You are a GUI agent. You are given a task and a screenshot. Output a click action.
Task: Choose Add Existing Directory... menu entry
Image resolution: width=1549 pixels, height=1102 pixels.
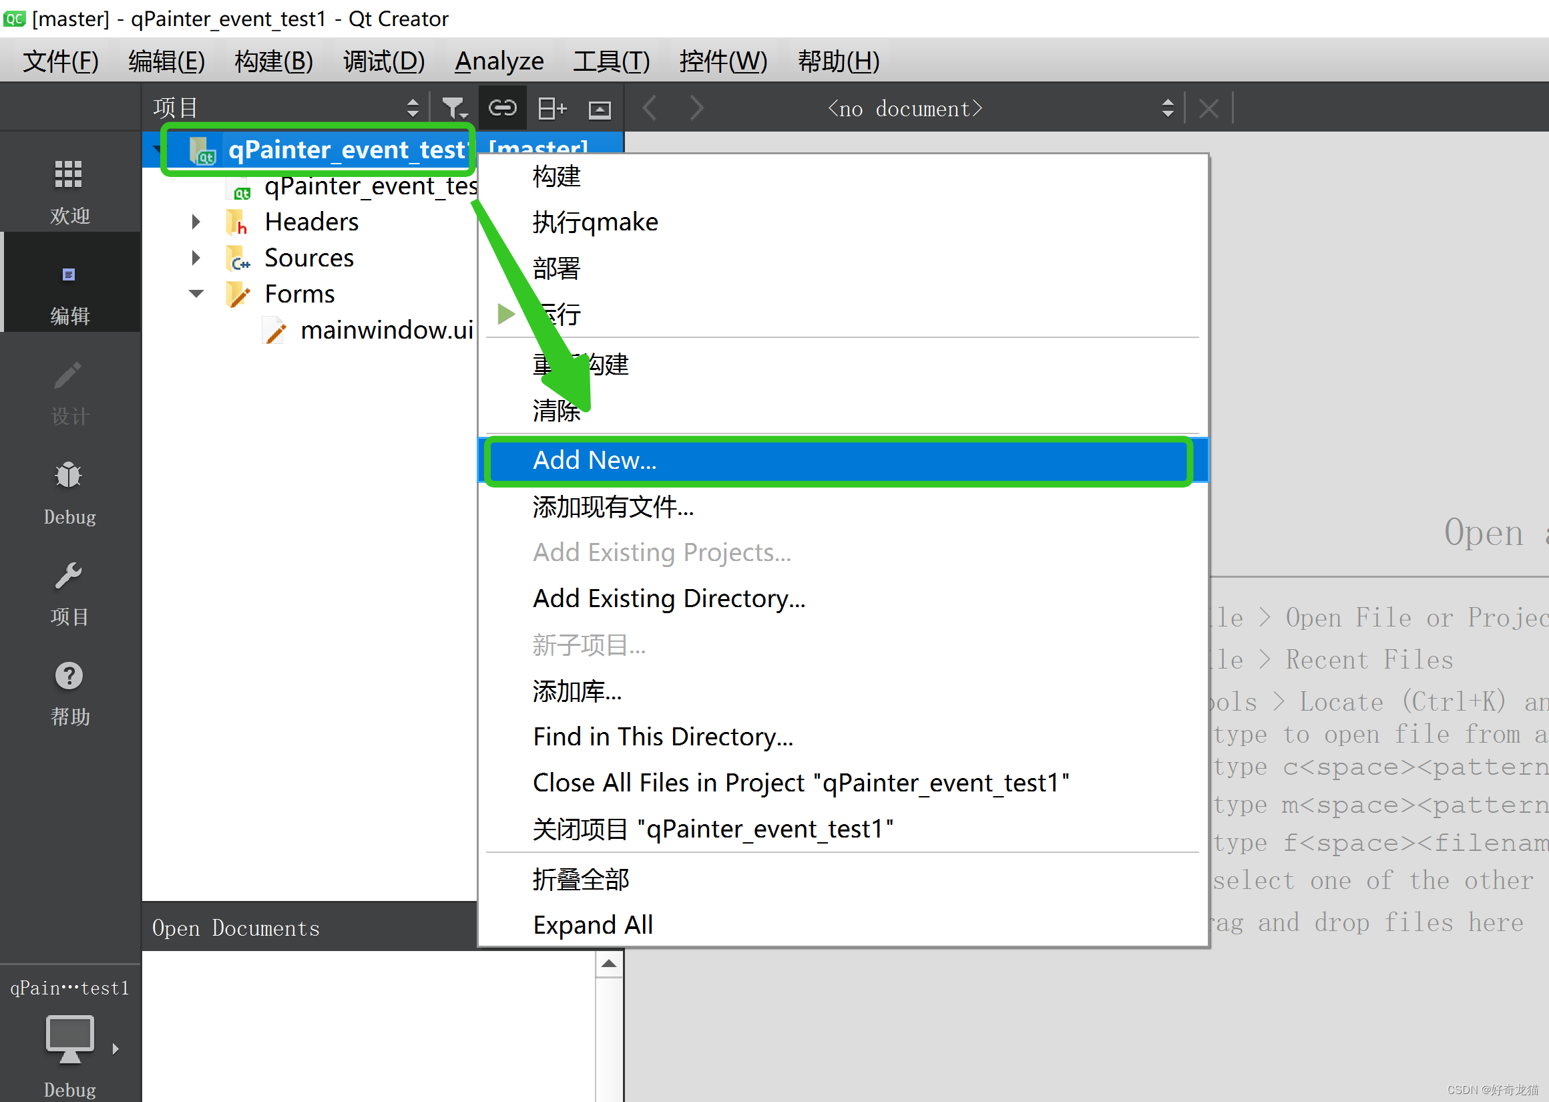coord(669,598)
